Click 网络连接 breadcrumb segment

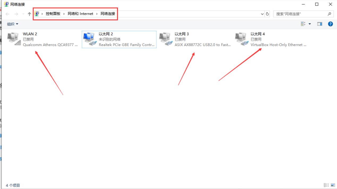coord(108,14)
